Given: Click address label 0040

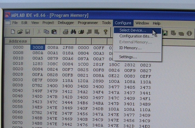Looking at the screenshot, I should [18, 91].
